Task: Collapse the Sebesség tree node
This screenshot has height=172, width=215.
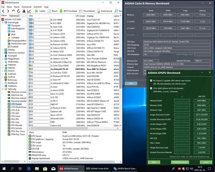Action: point(3,89)
